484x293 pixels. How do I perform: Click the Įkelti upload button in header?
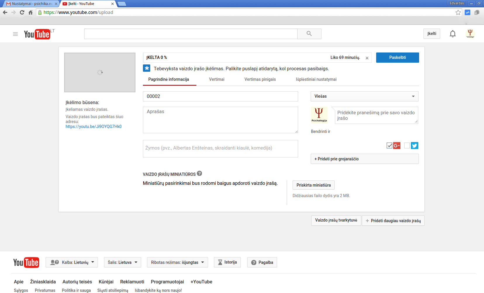[432, 34]
